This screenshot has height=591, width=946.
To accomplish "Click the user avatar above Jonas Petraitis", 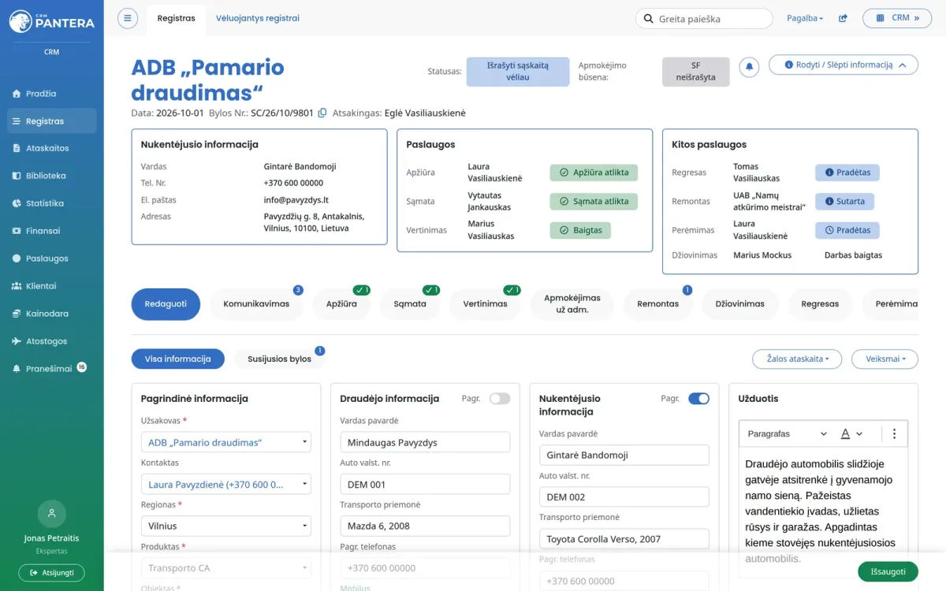I will [51, 514].
